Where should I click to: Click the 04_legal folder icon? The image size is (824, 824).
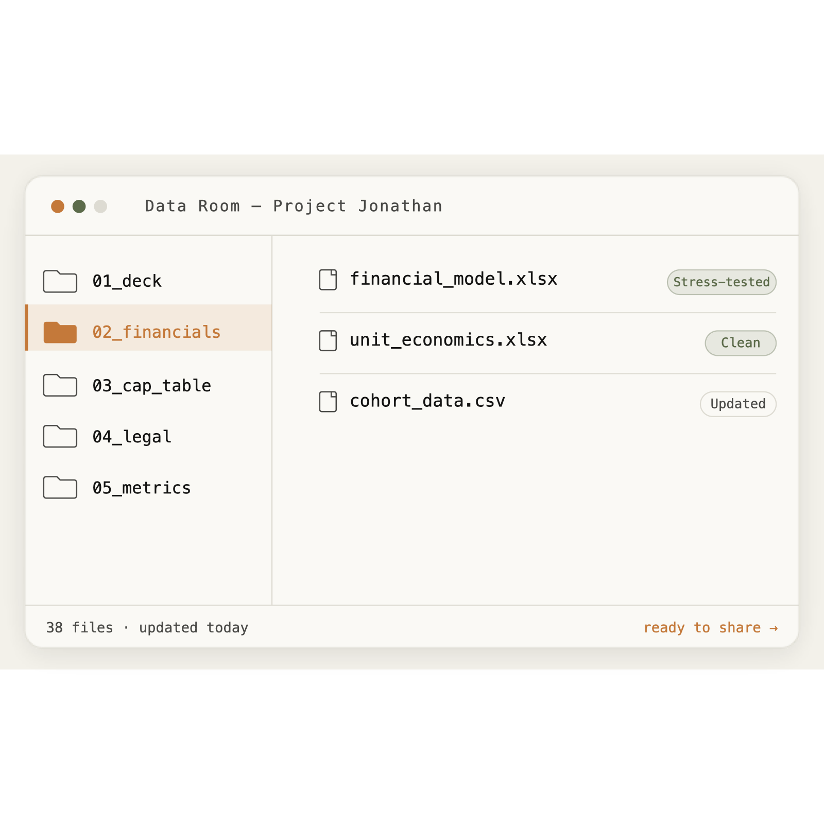tap(60, 436)
